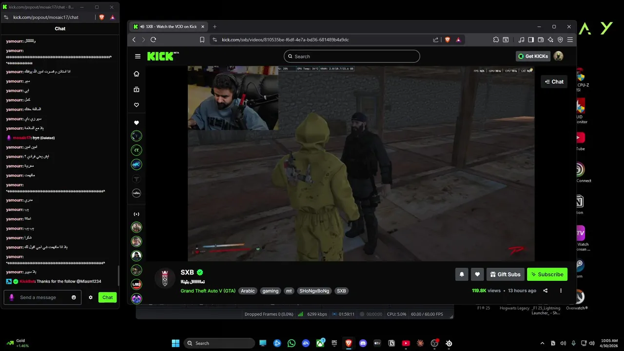Click the notification bell next to Gift Subs

coord(462,274)
